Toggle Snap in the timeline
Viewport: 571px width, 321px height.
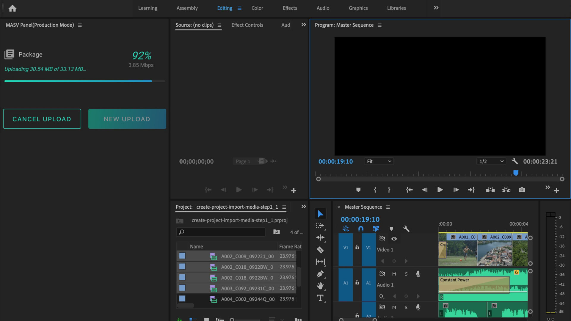(361, 229)
